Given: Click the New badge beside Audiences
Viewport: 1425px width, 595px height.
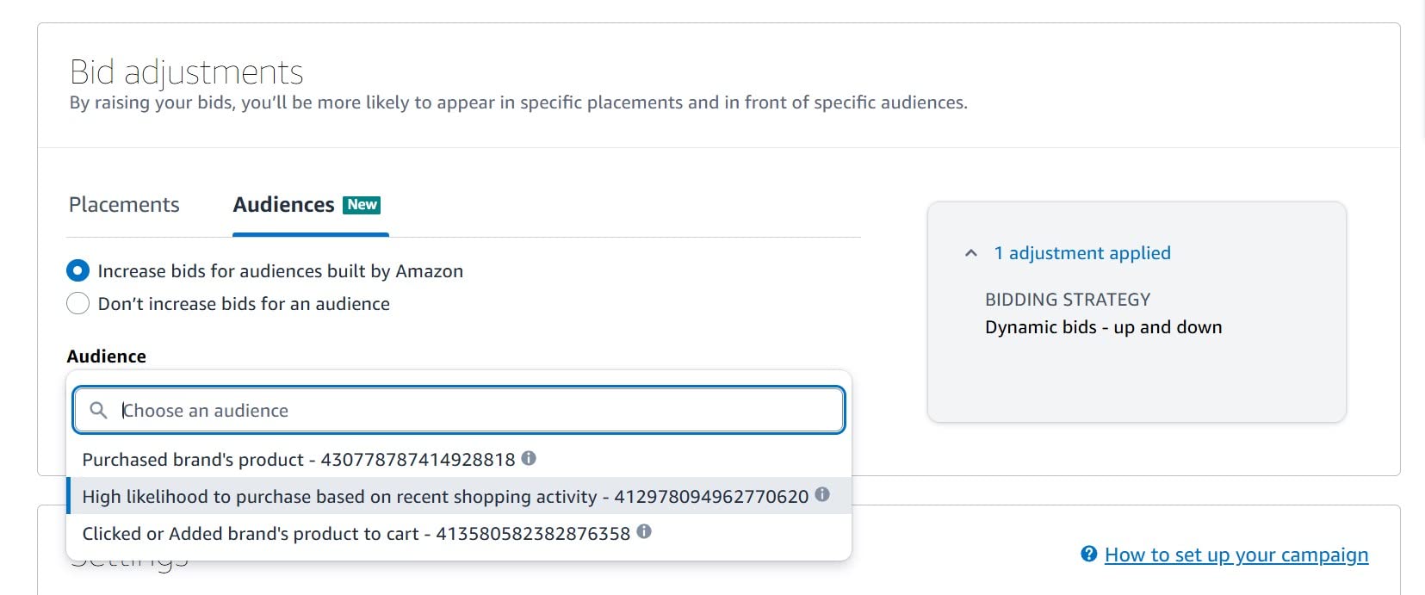Looking at the screenshot, I should (362, 205).
